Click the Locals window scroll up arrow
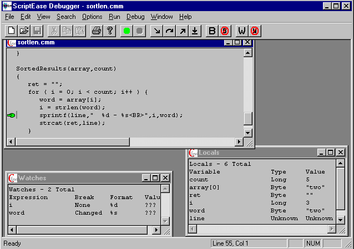Viewport: 354px width, 249px height. pos(341,163)
